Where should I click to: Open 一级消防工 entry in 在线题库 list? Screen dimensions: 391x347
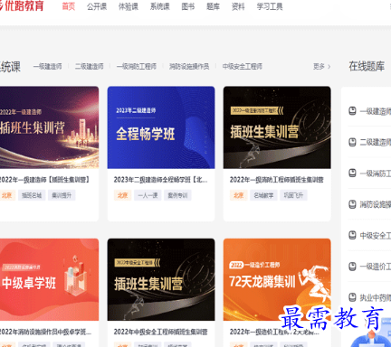(x=376, y=173)
